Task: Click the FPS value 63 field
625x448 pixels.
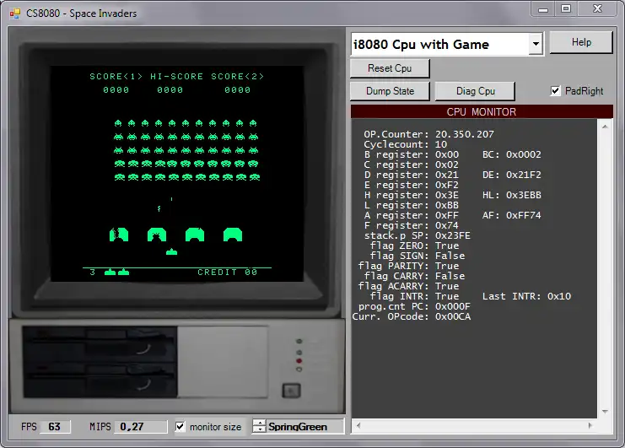Action: tap(56, 426)
